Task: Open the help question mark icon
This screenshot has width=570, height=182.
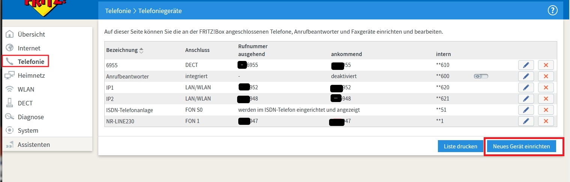Action: pyautogui.click(x=553, y=11)
